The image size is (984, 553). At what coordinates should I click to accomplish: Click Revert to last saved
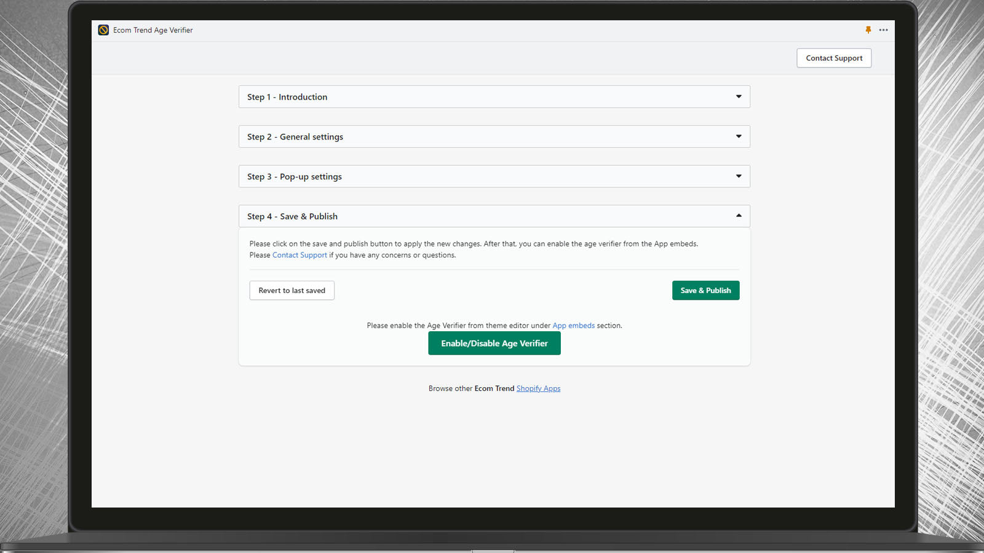(x=292, y=290)
